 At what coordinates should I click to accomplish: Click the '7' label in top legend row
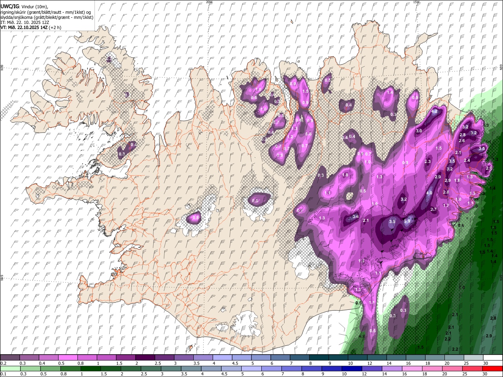(292, 363)
